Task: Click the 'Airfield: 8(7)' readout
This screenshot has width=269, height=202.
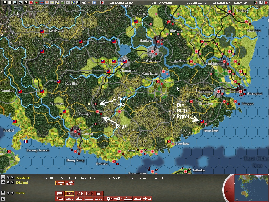Action: [x=68, y=178]
